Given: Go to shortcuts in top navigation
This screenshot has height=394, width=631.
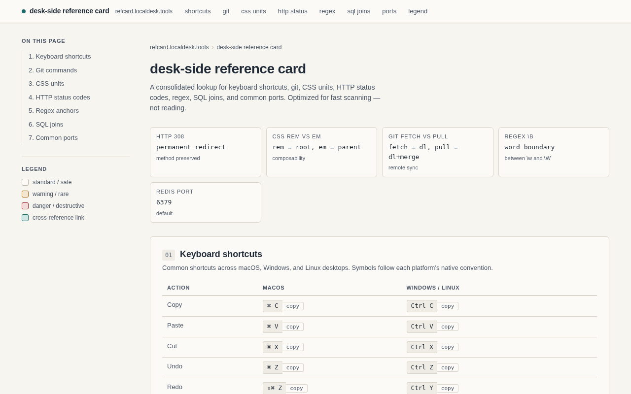Looking at the screenshot, I should pos(198,11).
